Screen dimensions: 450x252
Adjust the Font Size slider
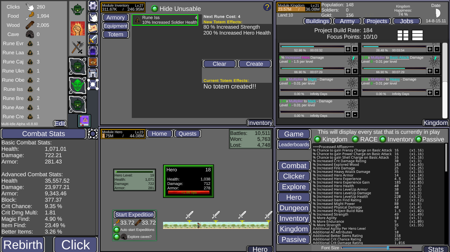pyautogui.click(x=388, y=248)
